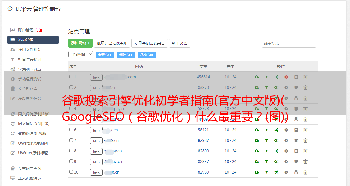
Task: Click the red play icon in row 1
Action: pyautogui.click(x=286, y=77)
